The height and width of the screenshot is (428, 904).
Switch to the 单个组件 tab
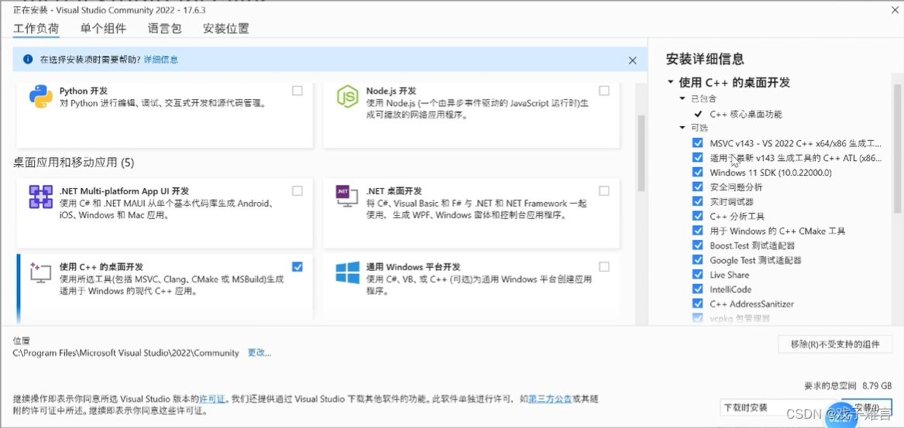(x=103, y=28)
